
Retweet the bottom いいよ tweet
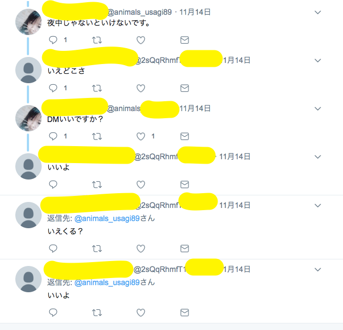[x=97, y=312]
